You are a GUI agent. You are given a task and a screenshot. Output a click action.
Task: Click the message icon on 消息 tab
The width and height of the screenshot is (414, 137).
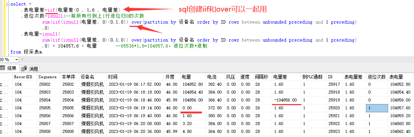click(24, 69)
